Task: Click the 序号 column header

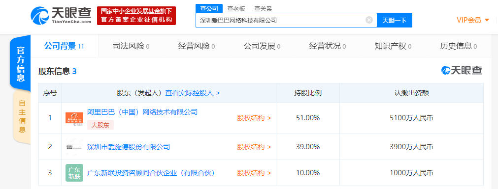Action: point(50,93)
